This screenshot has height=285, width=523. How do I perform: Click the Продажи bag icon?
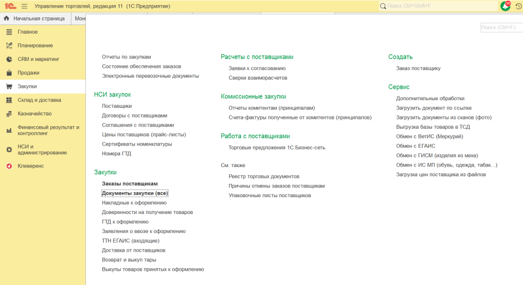pyautogui.click(x=9, y=73)
